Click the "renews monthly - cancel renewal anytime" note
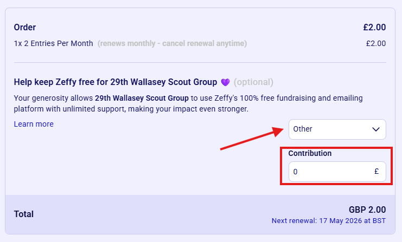 pos(172,43)
